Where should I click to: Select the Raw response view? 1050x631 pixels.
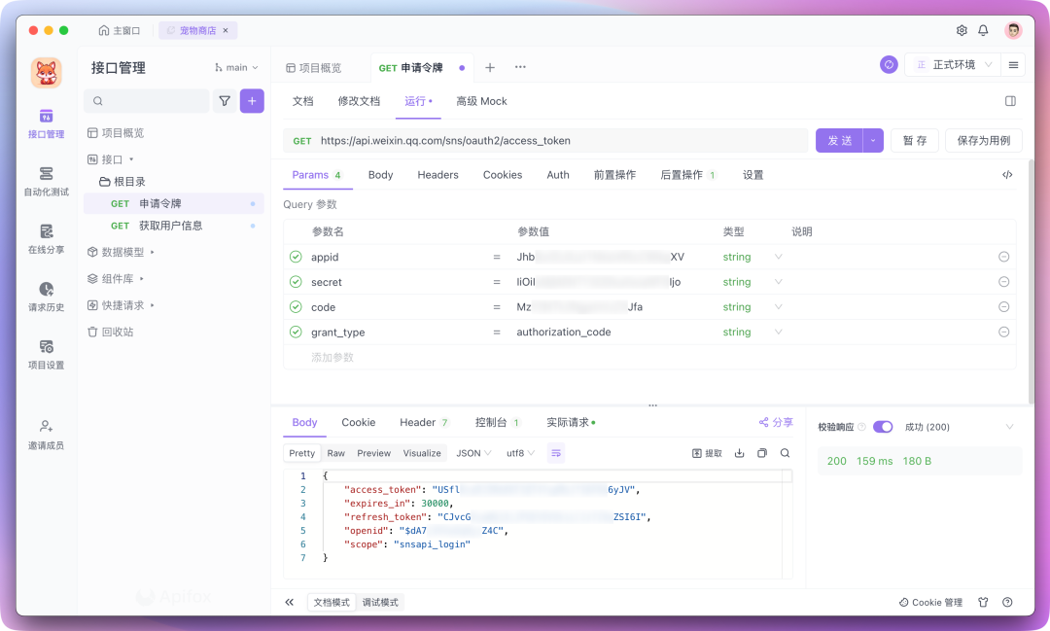(x=336, y=453)
